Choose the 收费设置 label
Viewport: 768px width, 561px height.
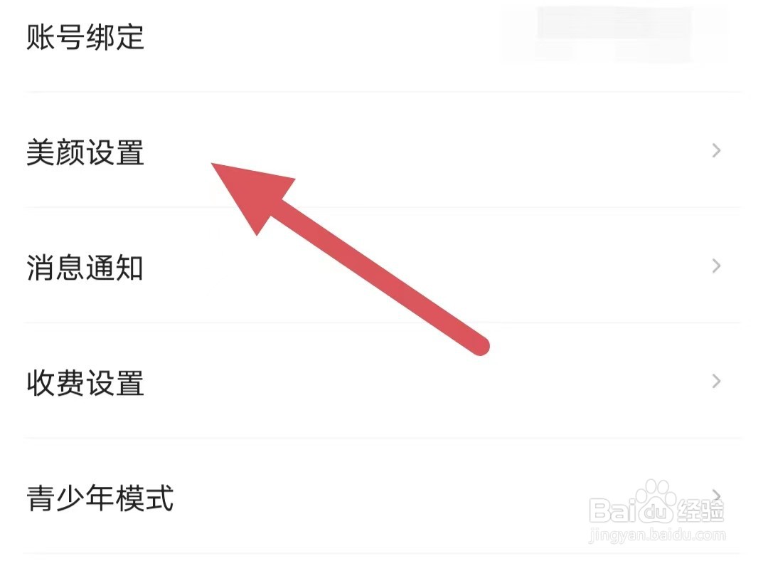coord(85,383)
